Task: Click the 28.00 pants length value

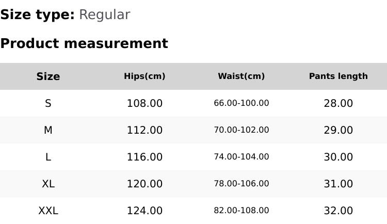Action: tap(338, 103)
